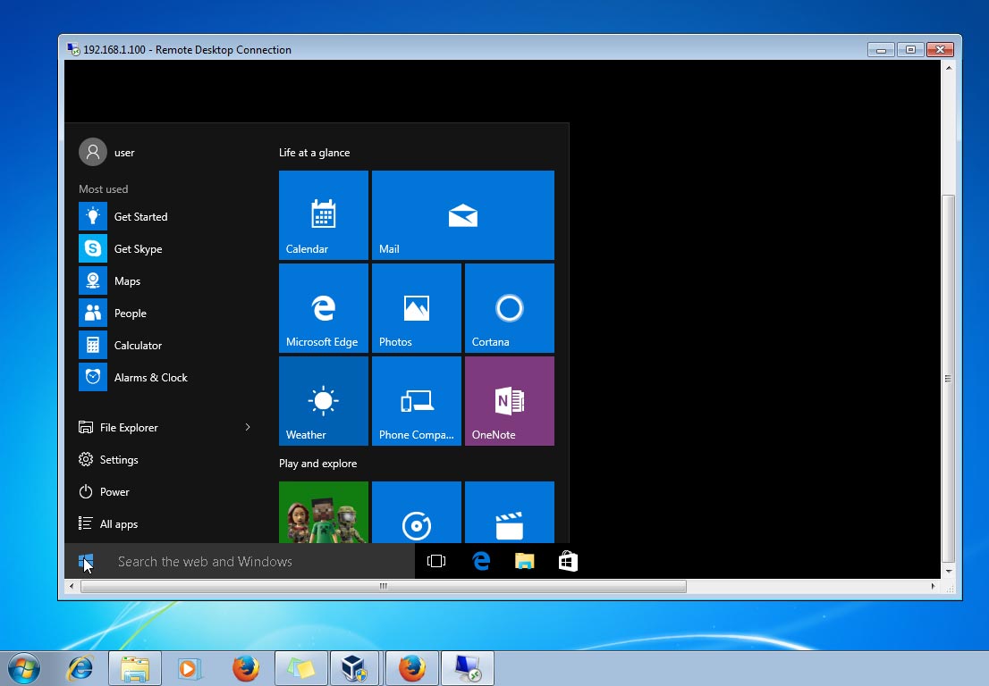This screenshot has width=989, height=686.
Task: Open the Mail tile
Action: [462, 214]
